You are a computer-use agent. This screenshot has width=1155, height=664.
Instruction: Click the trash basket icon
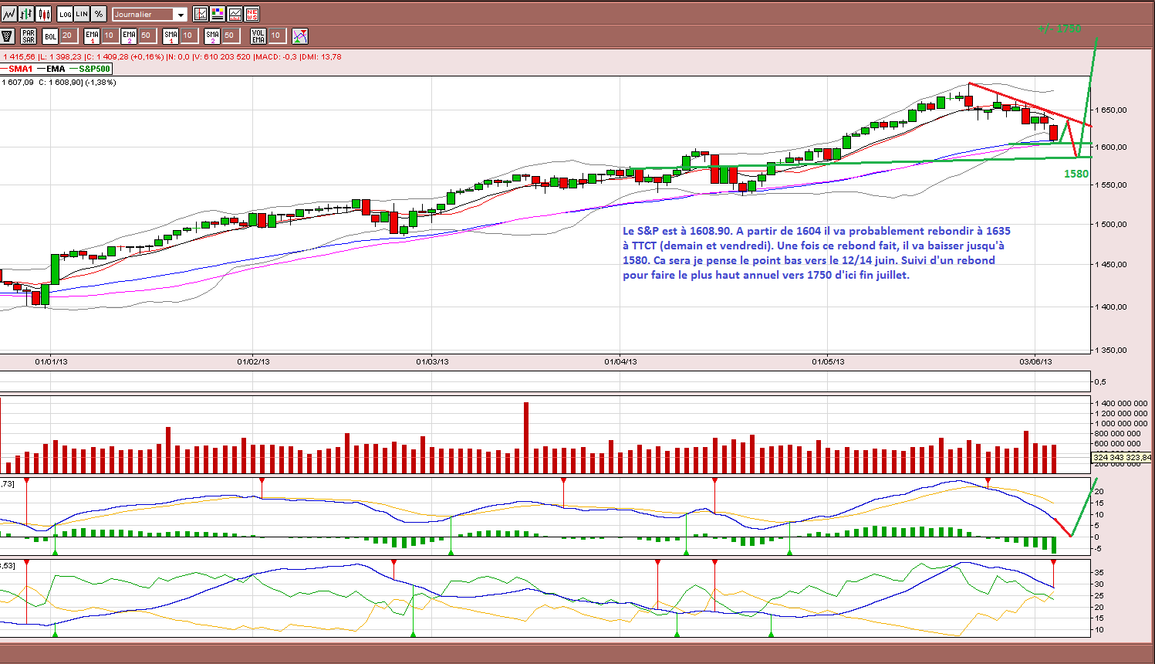click(8, 36)
